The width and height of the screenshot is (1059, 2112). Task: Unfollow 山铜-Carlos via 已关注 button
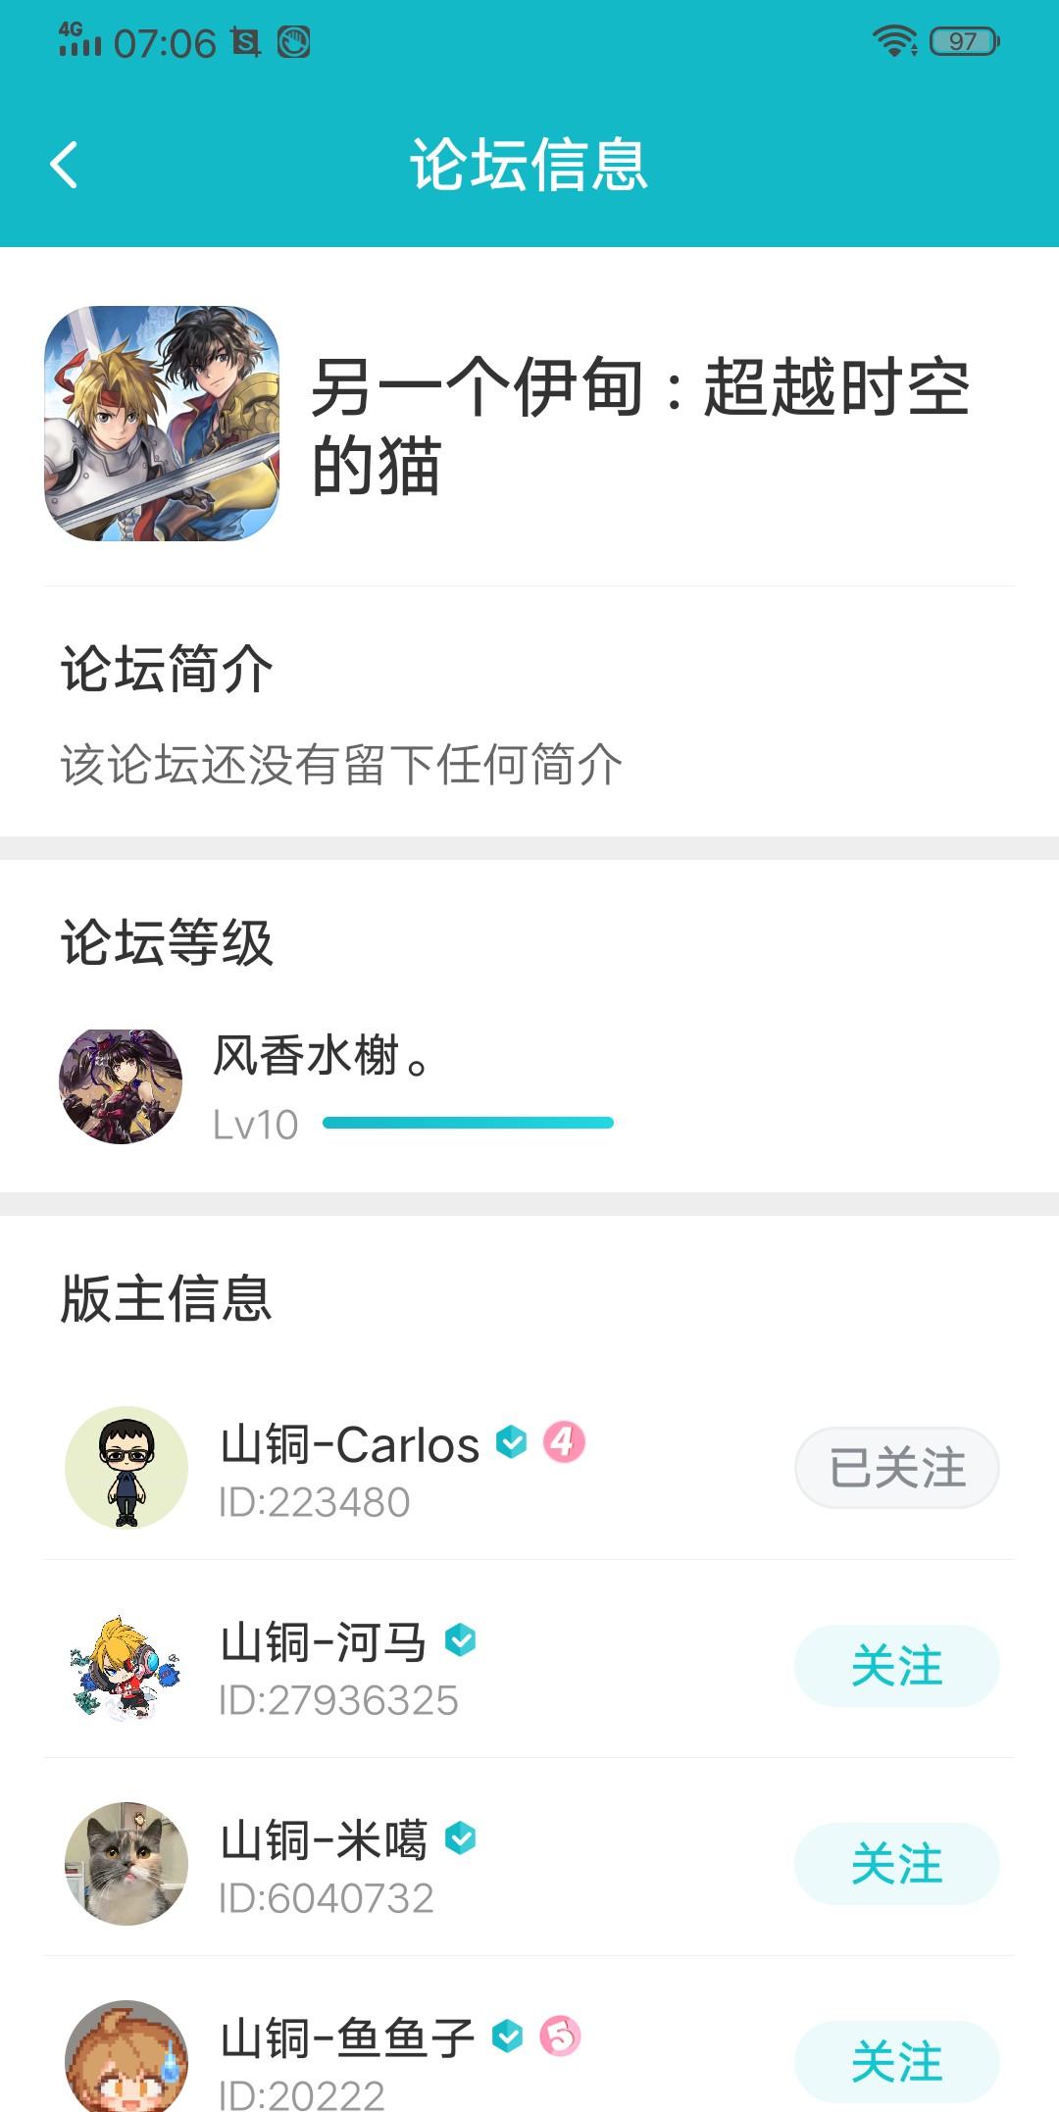coord(896,1468)
